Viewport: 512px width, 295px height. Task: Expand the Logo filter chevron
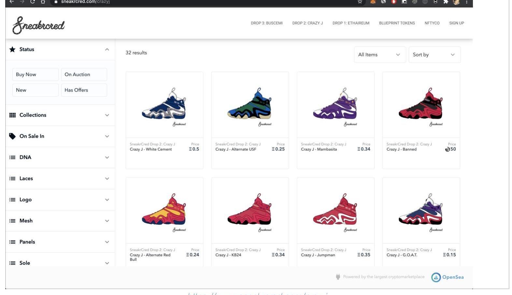pyautogui.click(x=107, y=200)
